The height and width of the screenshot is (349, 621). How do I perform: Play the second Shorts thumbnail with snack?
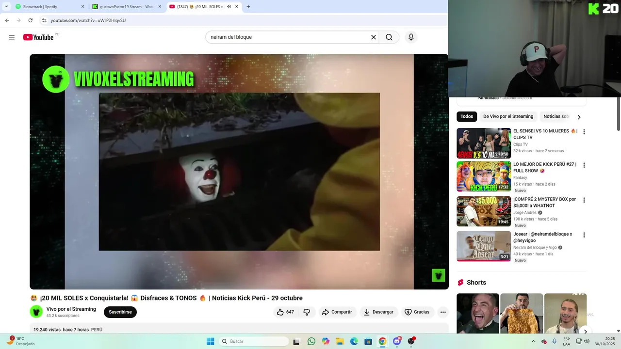(x=522, y=313)
